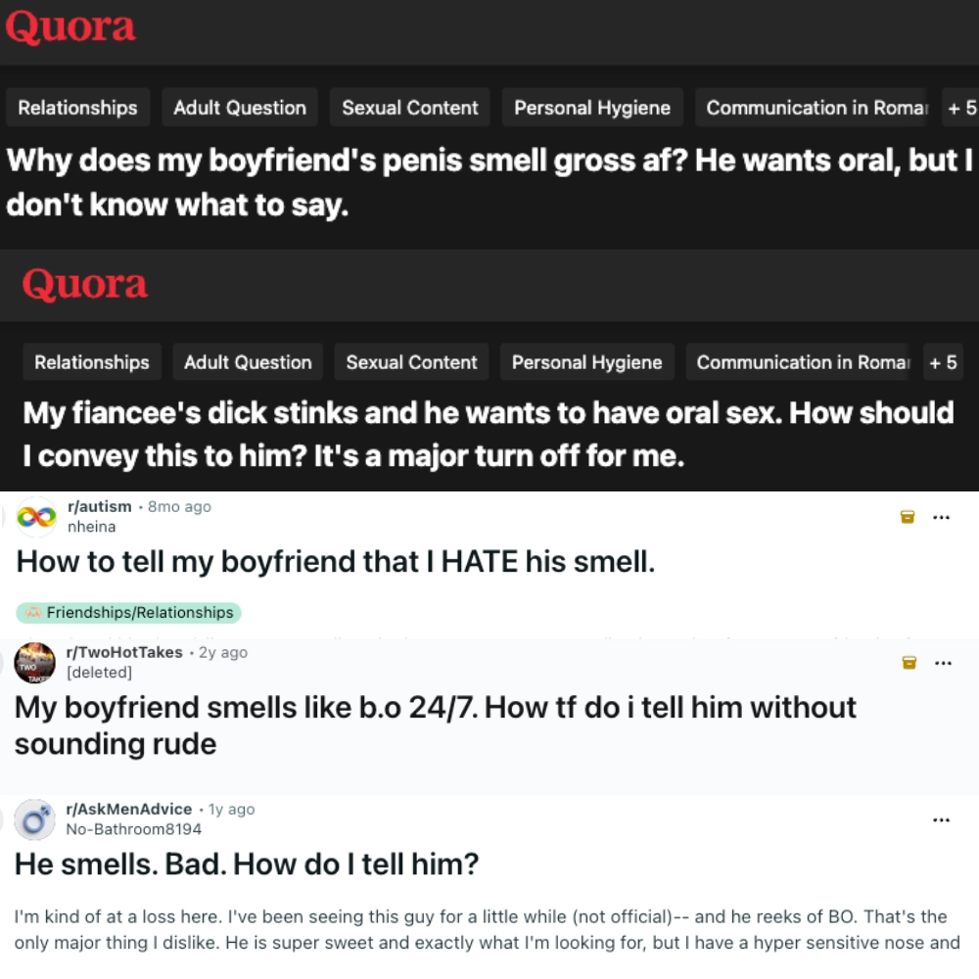Click the second Quora logo
Viewport: 979px width, 979px height.
[85, 284]
